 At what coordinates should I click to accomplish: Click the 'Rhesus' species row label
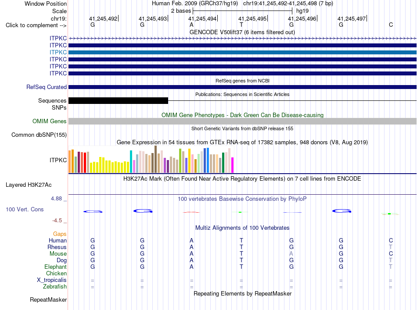pyautogui.click(x=57, y=247)
